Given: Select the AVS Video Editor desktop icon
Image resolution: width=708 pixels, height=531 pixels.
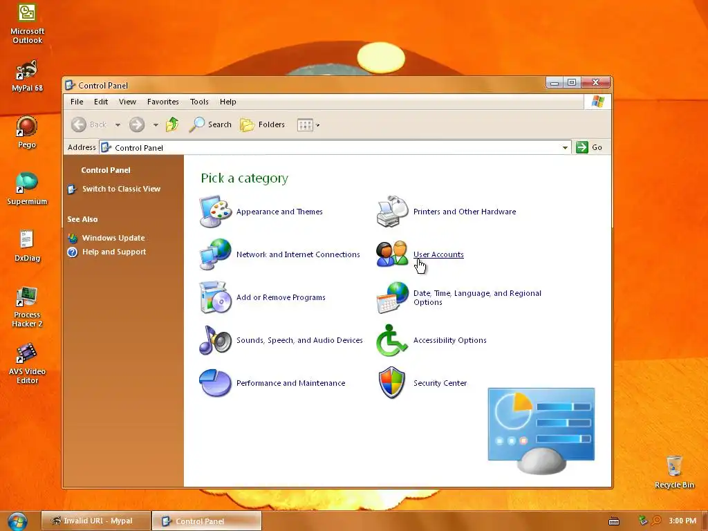Looking at the screenshot, I should [x=27, y=364].
